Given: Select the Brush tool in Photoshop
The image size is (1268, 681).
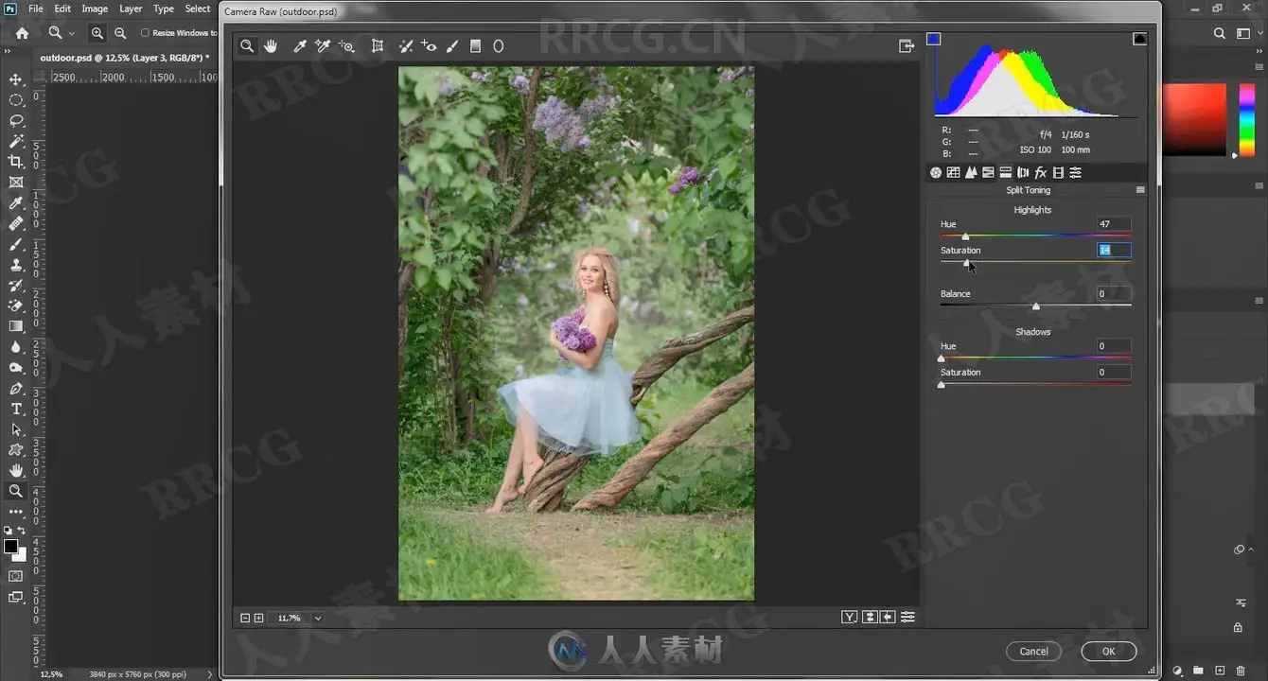Looking at the screenshot, I should [16, 244].
